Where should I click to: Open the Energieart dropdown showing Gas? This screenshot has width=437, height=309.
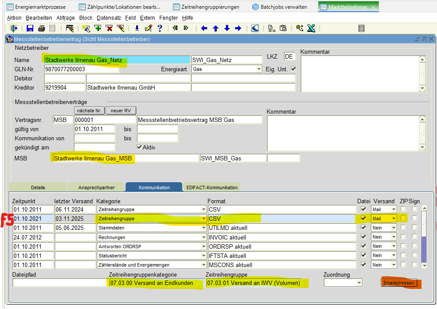point(259,69)
